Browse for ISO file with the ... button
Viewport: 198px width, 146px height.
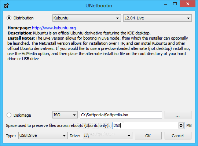pos(178,115)
